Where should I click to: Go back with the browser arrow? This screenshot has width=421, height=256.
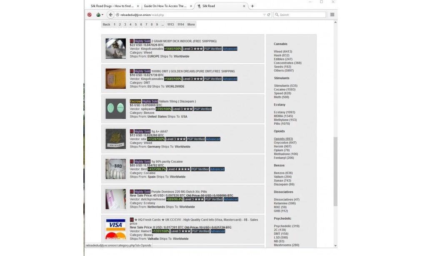[110, 15]
